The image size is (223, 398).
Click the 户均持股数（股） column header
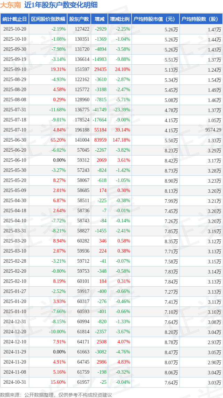click(201, 19)
